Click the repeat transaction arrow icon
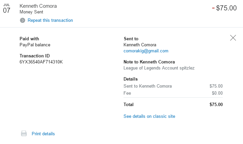The image size is (243, 144). pos(23,20)
